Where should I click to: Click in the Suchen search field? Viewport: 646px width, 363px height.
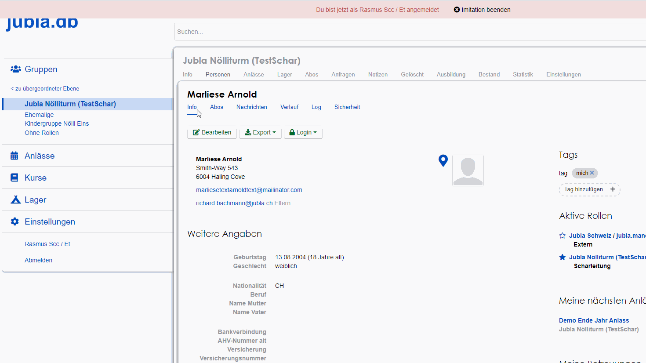[410, 32]
